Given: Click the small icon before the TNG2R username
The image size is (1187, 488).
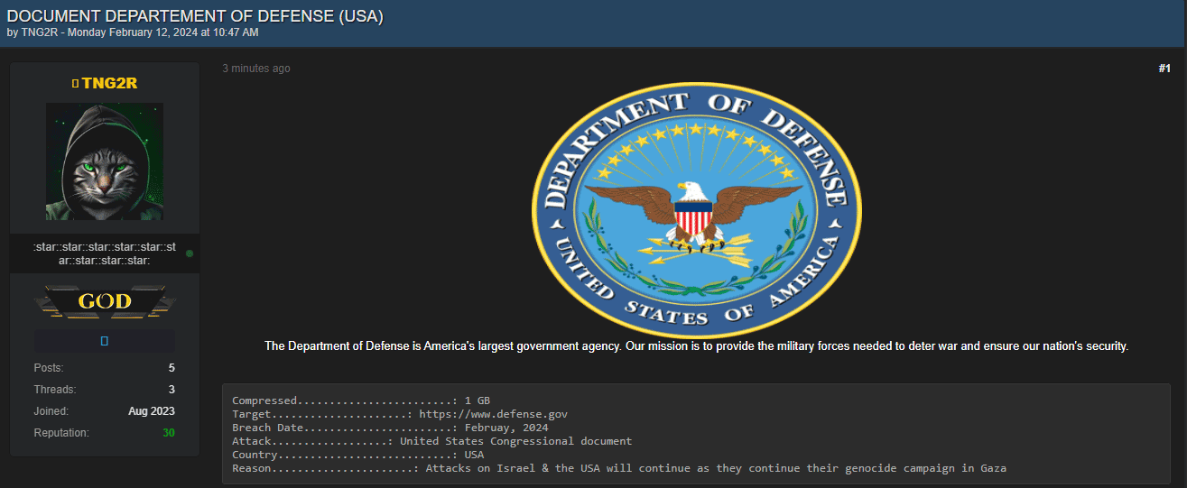Looking at the screenshot, I should (x=76, y=83).
